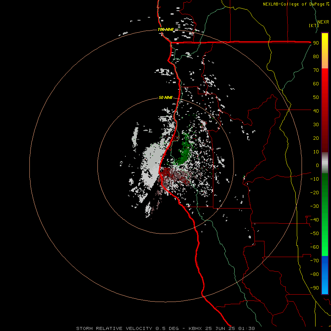Click the positive 50 knot scale label

point(316,97)
